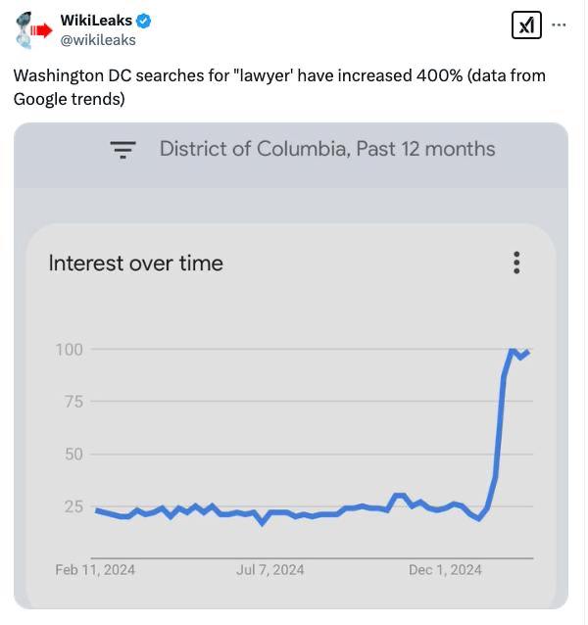
Task: Click the blue verified badge
Action: point(145,21)
